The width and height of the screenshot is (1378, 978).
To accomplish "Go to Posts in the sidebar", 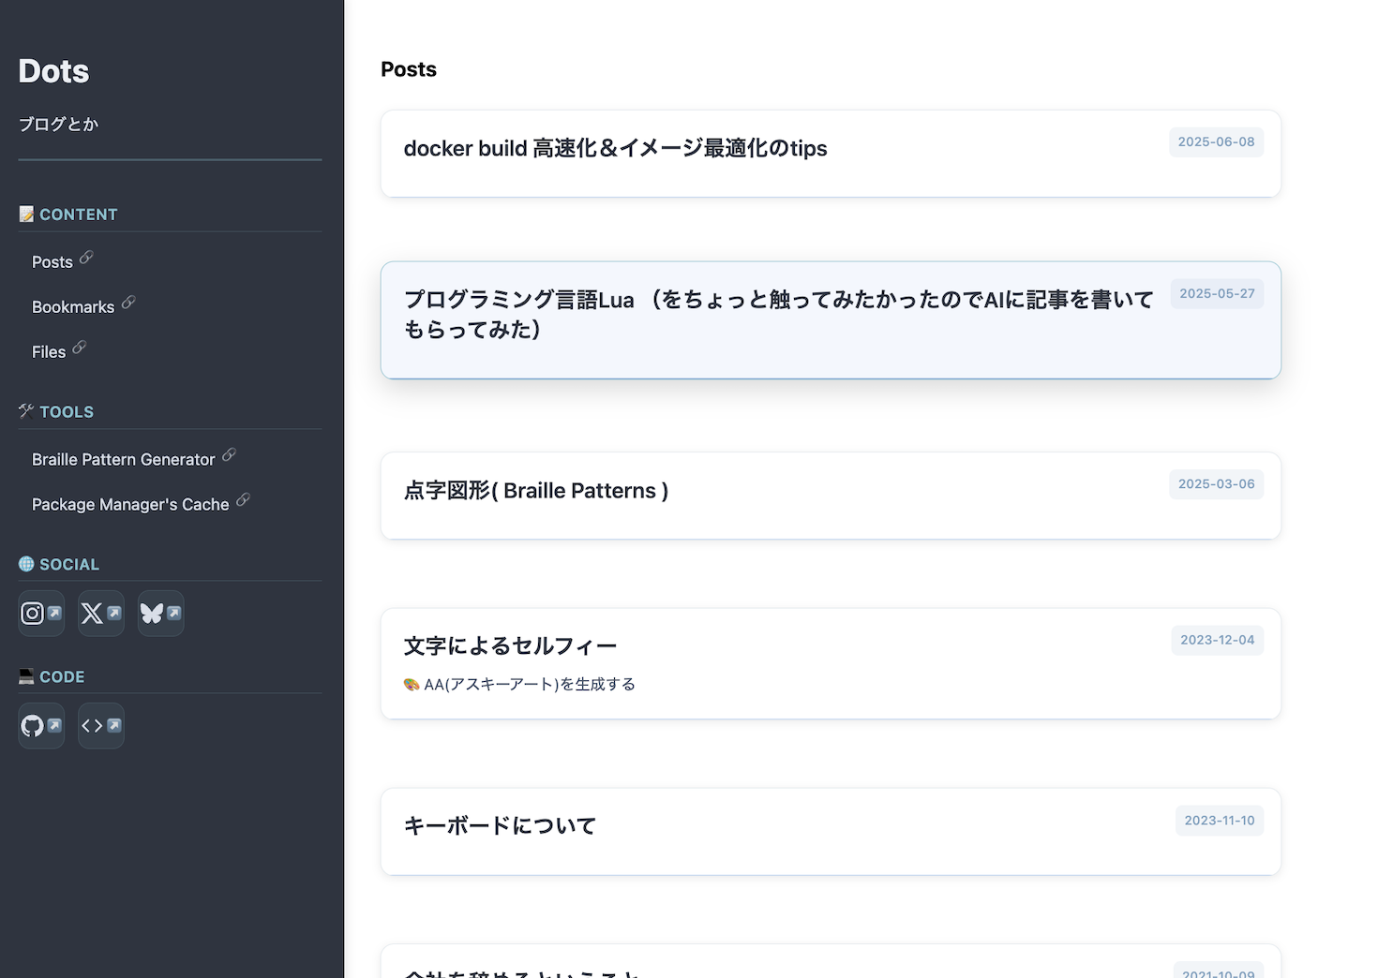I will tap(52, 262).
